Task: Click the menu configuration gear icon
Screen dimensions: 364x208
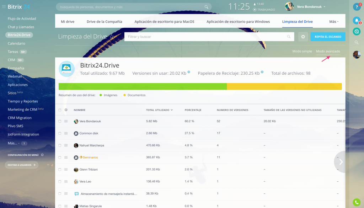Action: click(42, 155)
